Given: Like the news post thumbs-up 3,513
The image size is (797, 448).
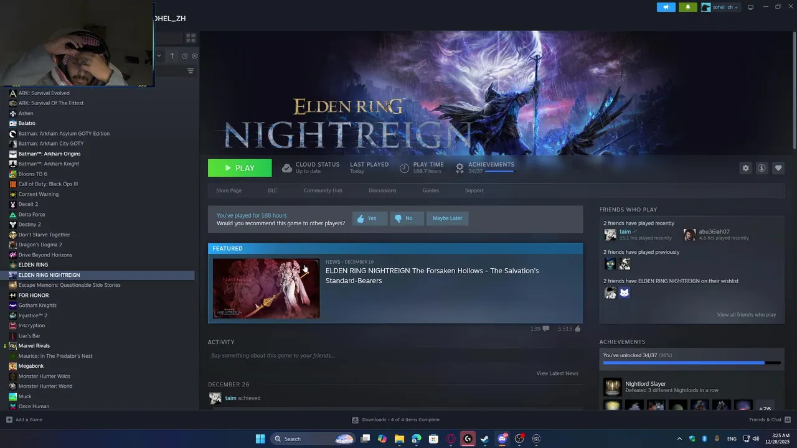Looking at the screenshot, I should point(578,329).
